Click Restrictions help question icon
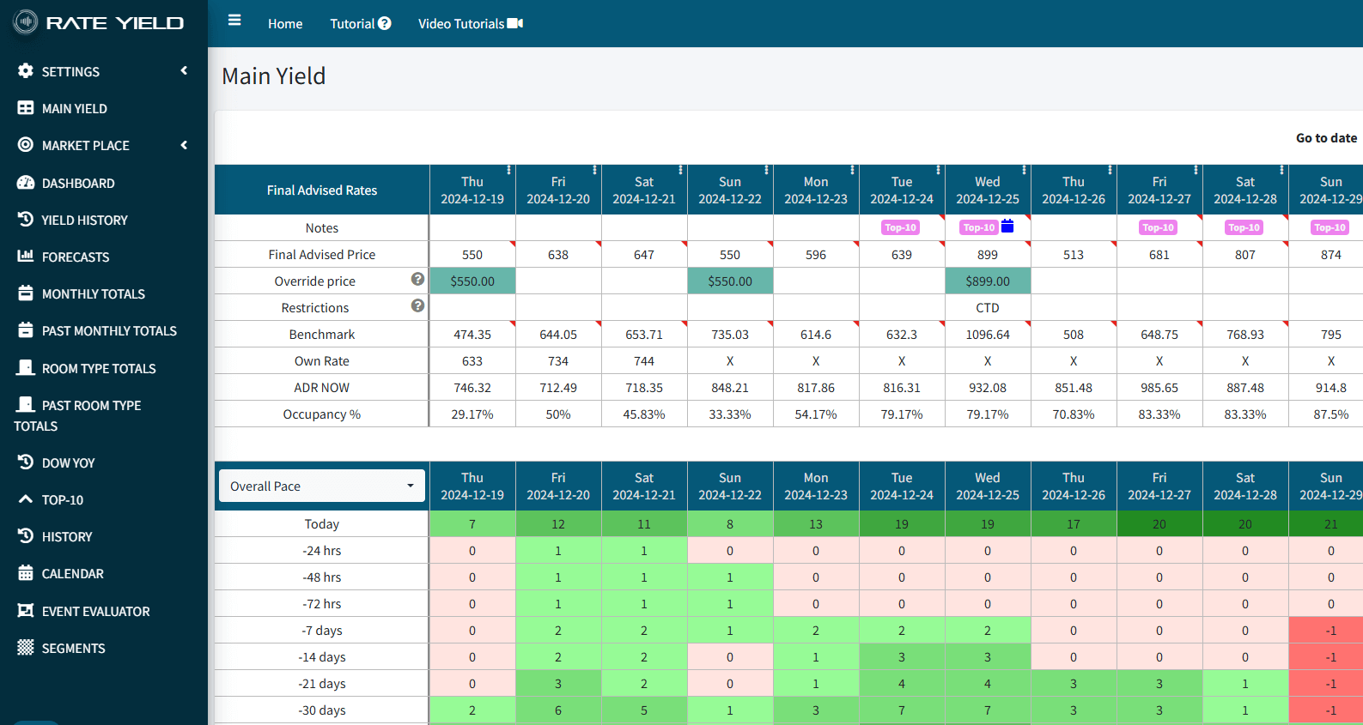1363x725 pixels. 417,306
